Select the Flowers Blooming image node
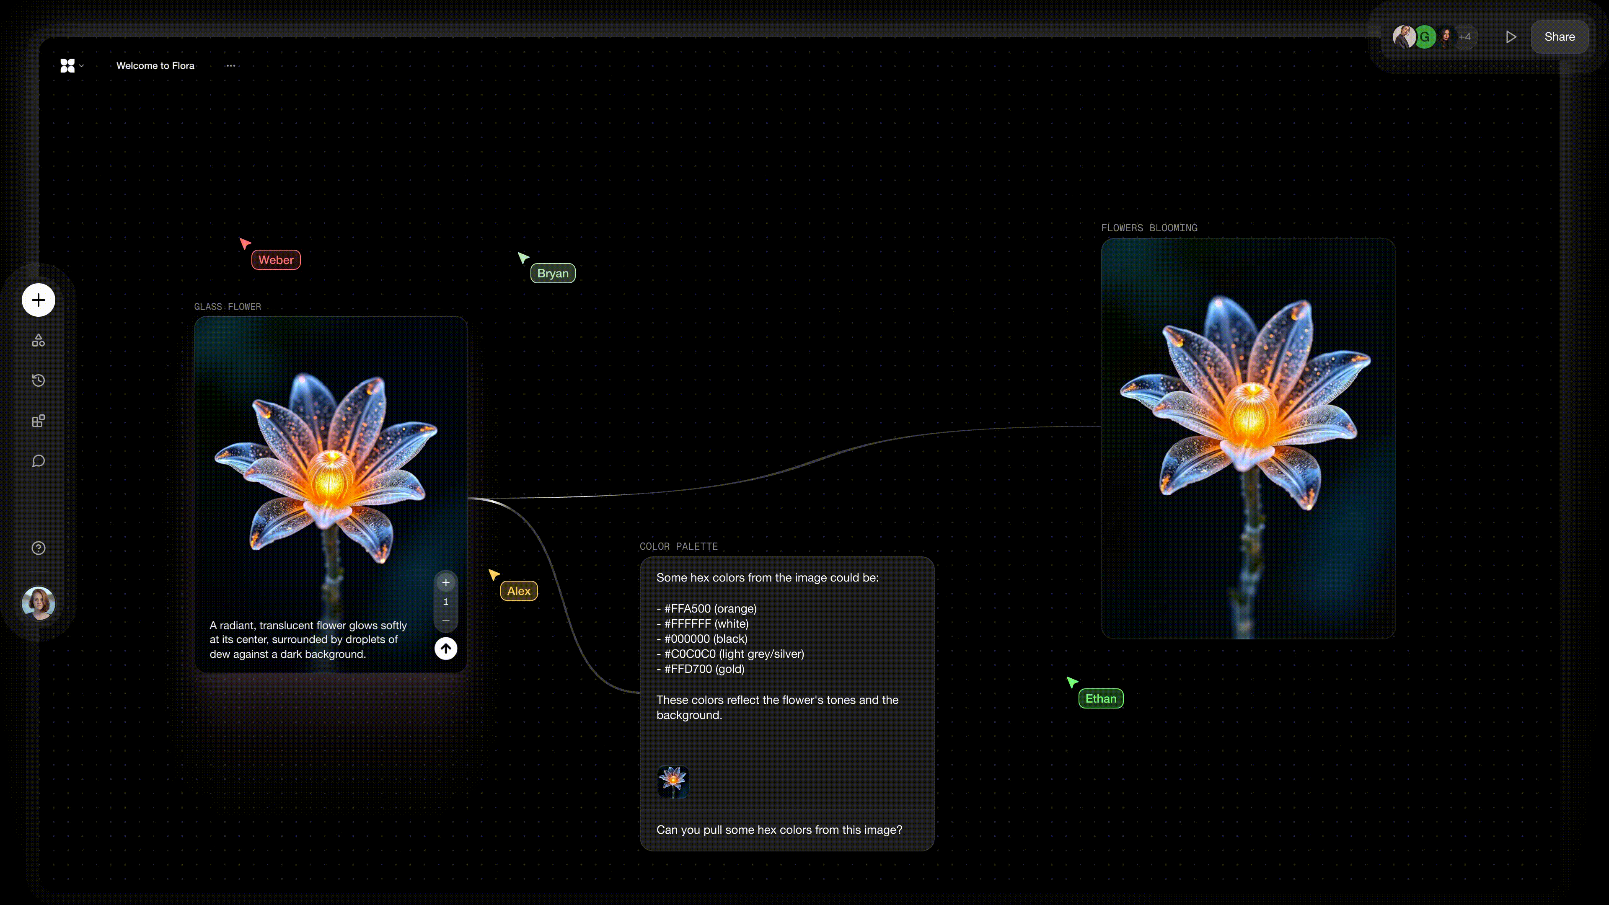Screen dimensions: 1609x905 tap(1247, 438)
